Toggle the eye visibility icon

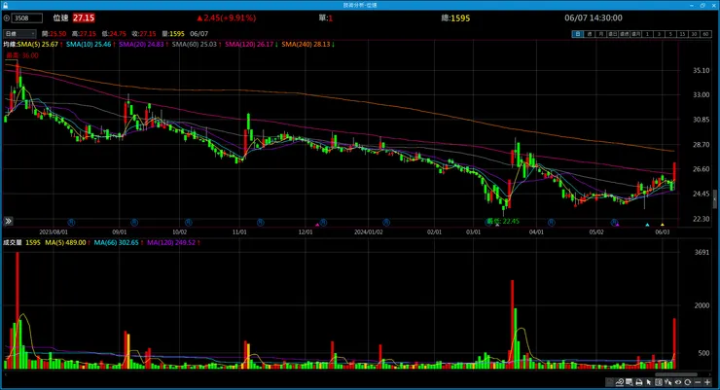point(678,382)
